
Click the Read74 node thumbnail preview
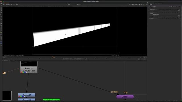29,64
